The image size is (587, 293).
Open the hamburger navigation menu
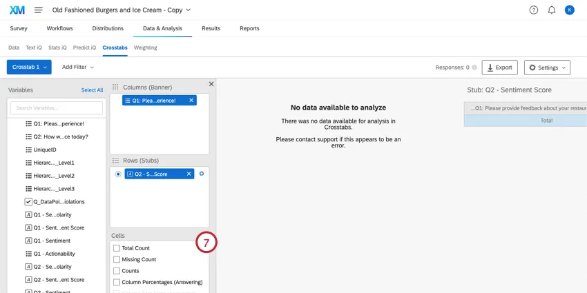[x=39, y=10]
